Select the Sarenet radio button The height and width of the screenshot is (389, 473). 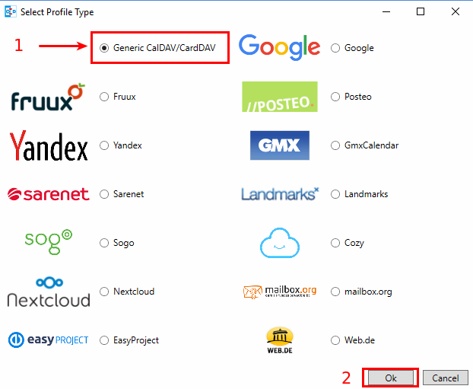104,194
